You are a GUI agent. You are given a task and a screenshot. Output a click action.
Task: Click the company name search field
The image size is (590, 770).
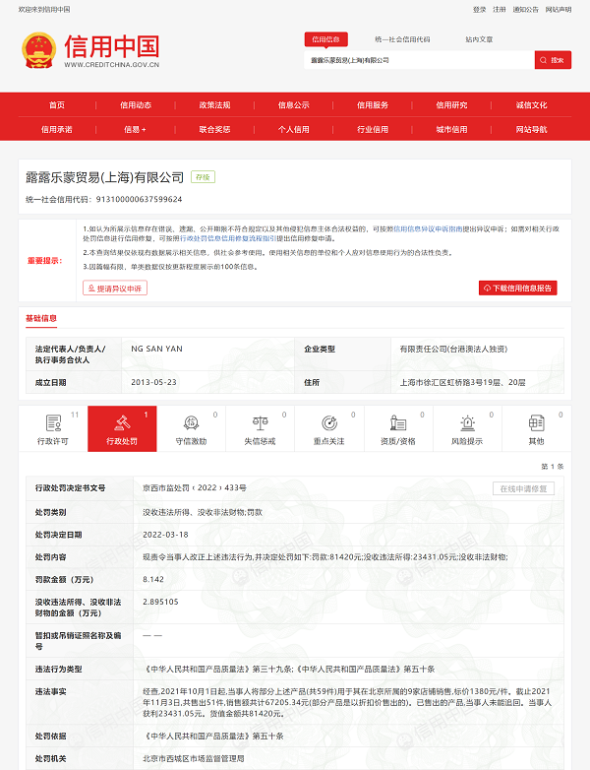click(419, 60)
